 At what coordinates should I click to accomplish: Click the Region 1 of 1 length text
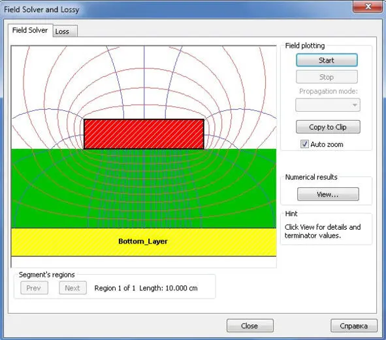[146, 288]
